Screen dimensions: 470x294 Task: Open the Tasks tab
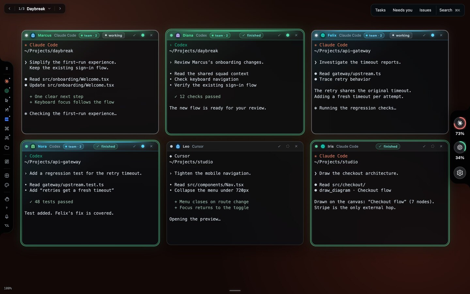(380, 10)
